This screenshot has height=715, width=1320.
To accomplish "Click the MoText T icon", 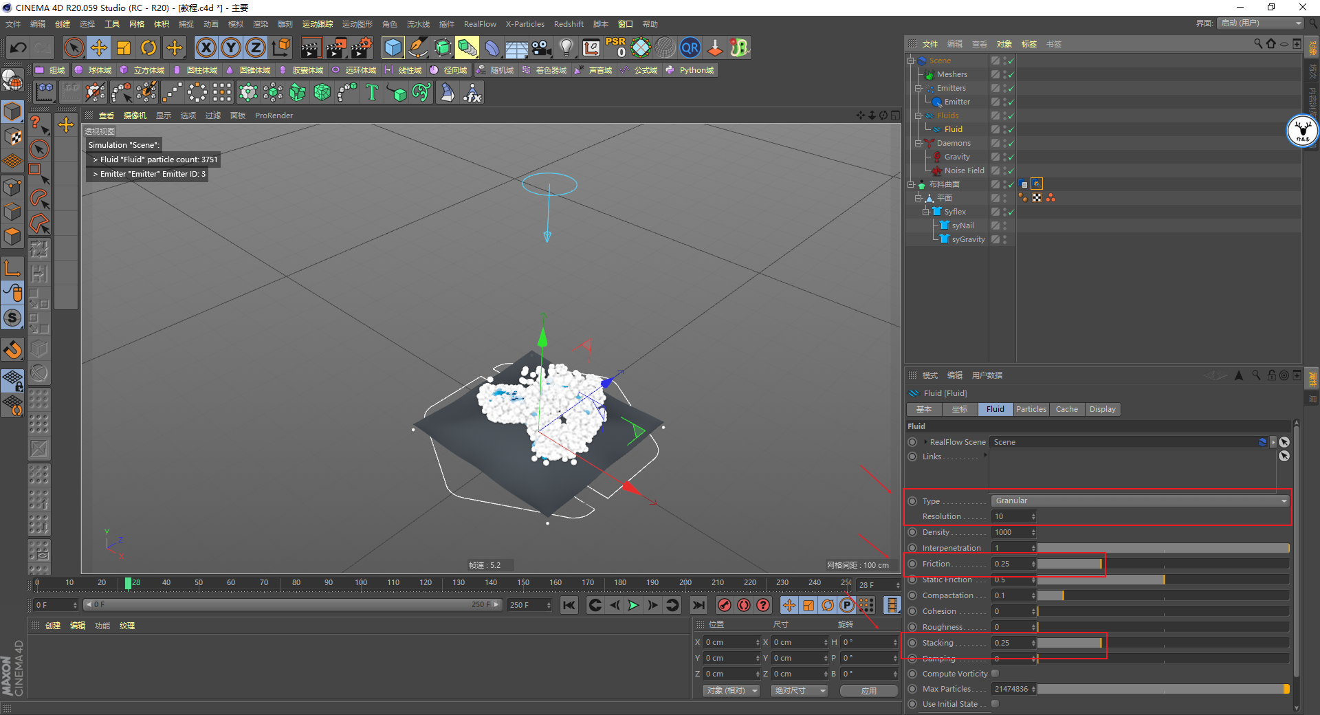I will 372,92.
